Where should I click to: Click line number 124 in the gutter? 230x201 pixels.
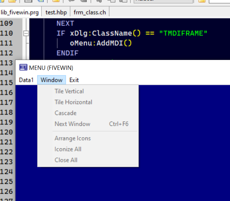point(7,172)
